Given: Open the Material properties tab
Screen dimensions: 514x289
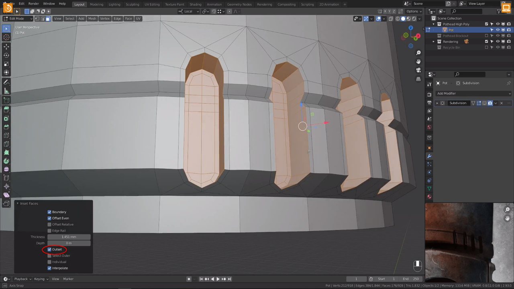Looking at the screenshot, I should 429,197.
